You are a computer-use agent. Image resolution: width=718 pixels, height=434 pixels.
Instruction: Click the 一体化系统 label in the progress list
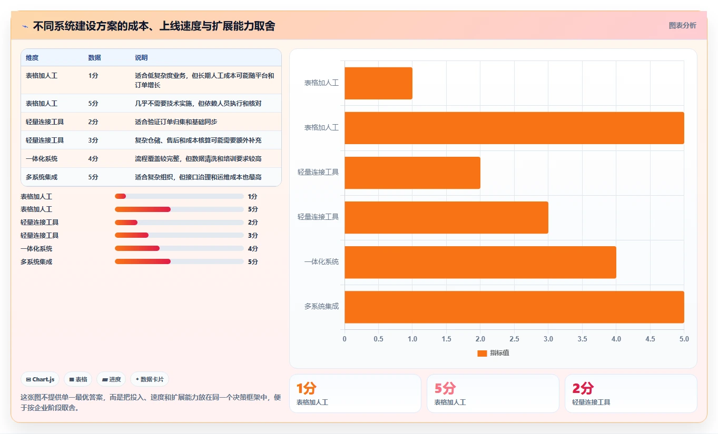[x=36, y=248]
